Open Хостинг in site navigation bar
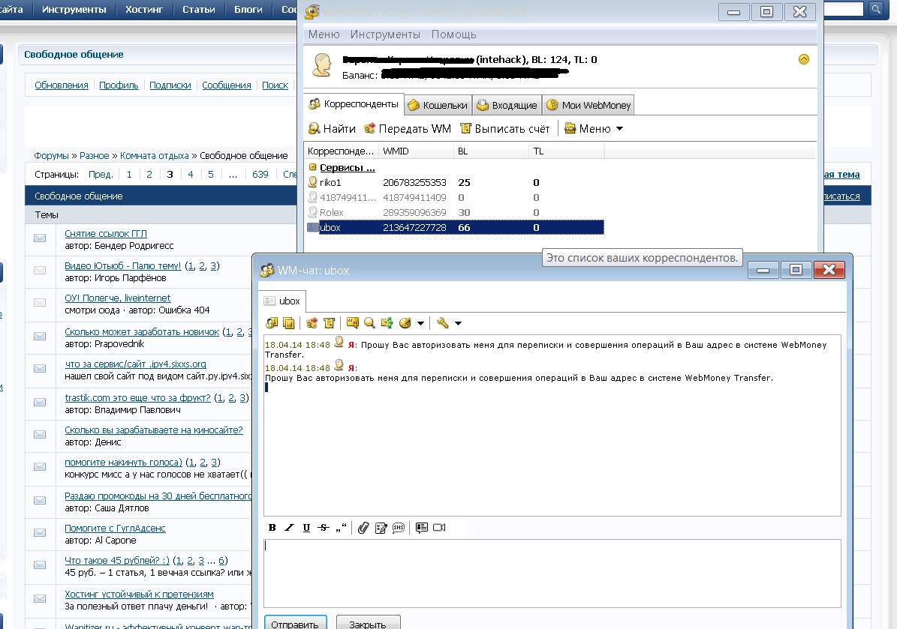This screenshot has height=629, width=897. tap(144, 9)
